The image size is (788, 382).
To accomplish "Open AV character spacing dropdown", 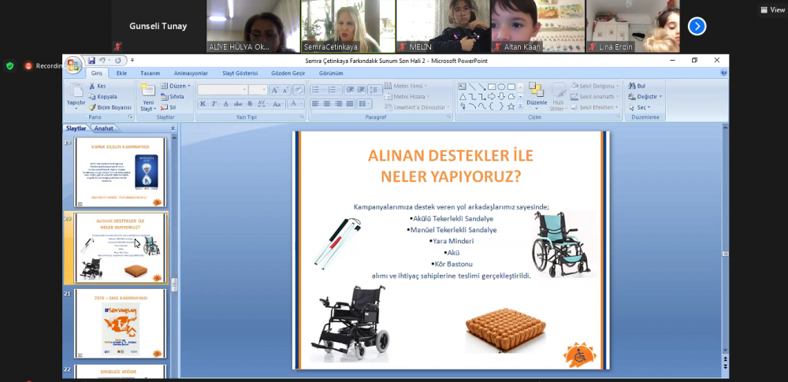I will pyautogui.click(x=263, y=104).
